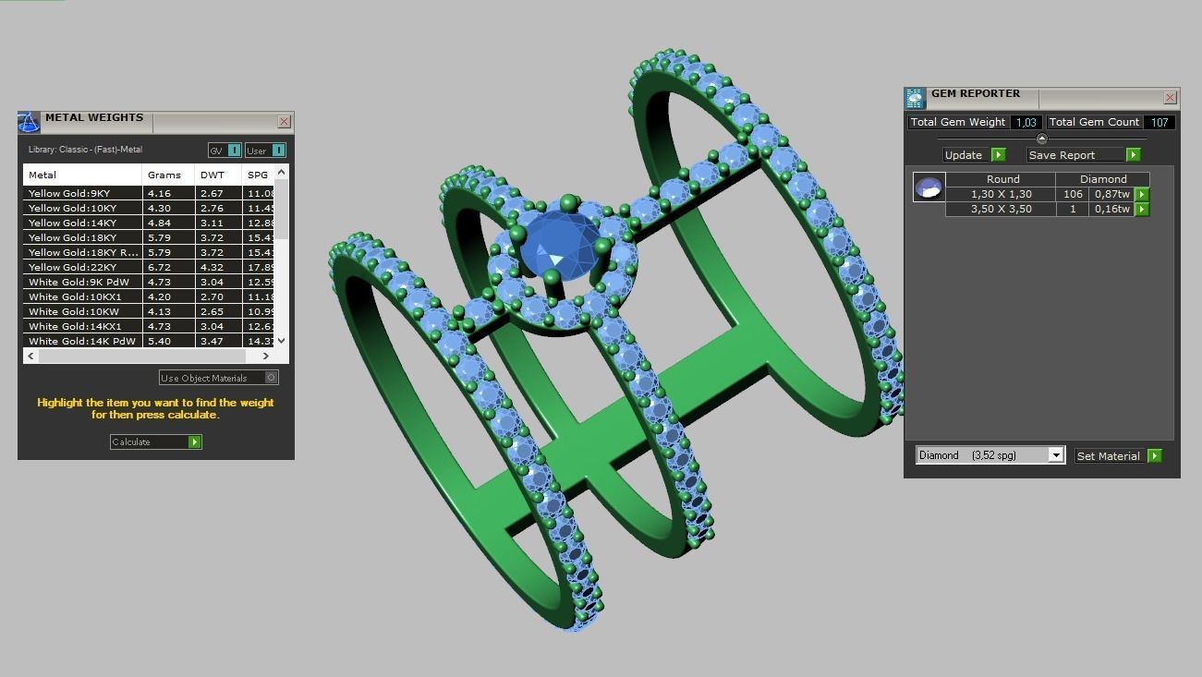Select White Gold:10KW row
This screenshot has width=1202, height=677.
tap(149, 311)
